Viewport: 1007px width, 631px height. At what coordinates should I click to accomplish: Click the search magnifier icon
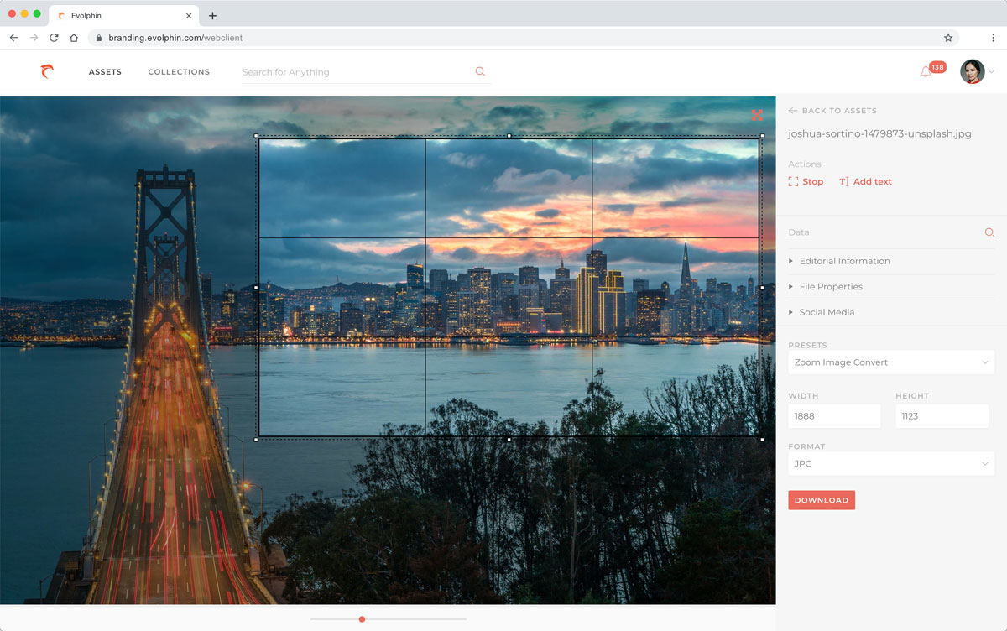[480, 71]
